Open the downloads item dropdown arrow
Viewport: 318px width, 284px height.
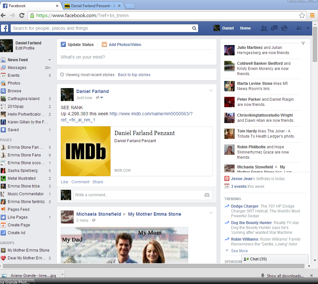tap(62, 274)
